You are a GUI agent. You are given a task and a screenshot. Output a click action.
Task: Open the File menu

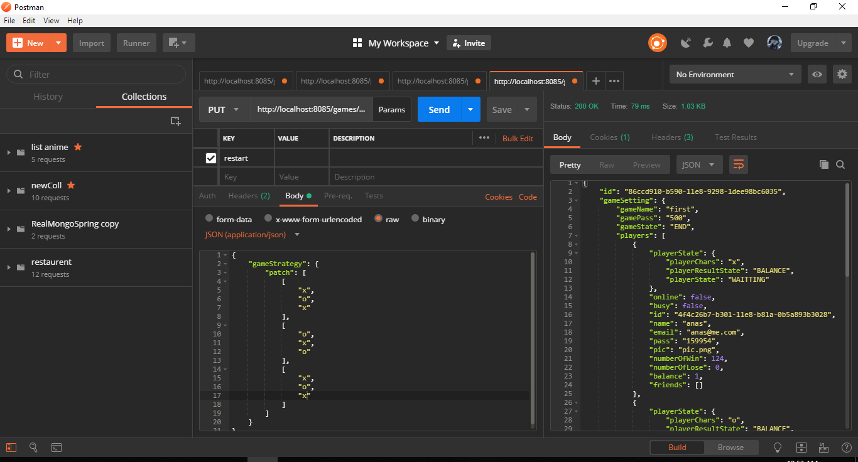[x=9, y=21]
